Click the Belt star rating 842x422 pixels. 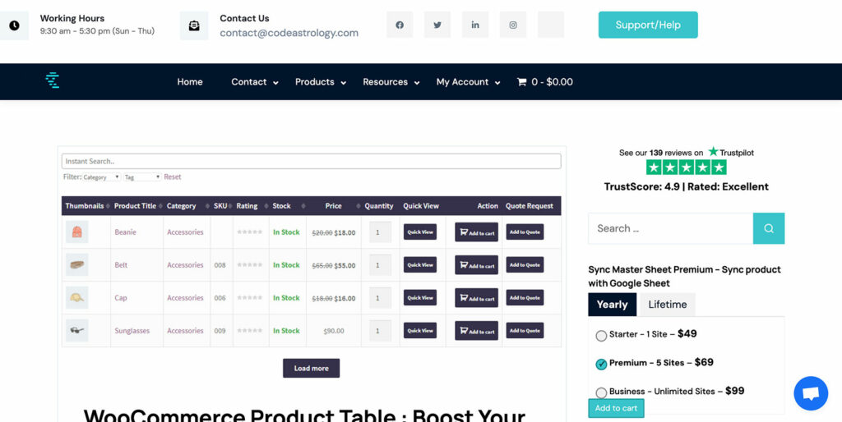(x=250, y=265)
